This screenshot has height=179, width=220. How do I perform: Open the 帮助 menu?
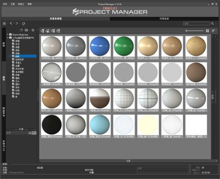(x=30, y=4)
